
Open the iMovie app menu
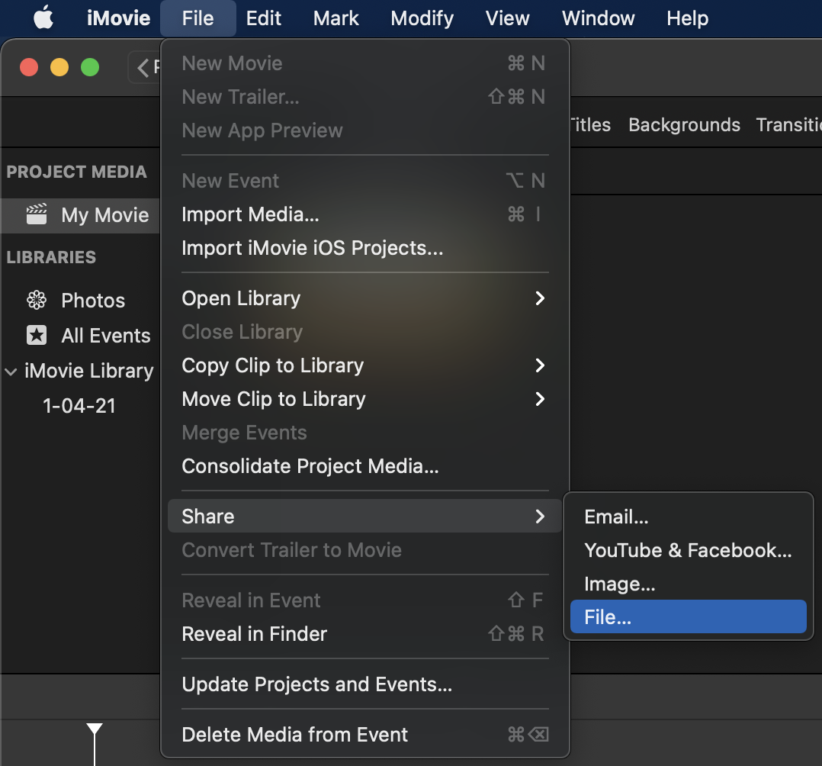(118, 18)
